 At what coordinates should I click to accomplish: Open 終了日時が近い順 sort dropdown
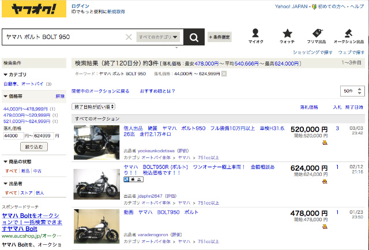(x=93, y=107)
